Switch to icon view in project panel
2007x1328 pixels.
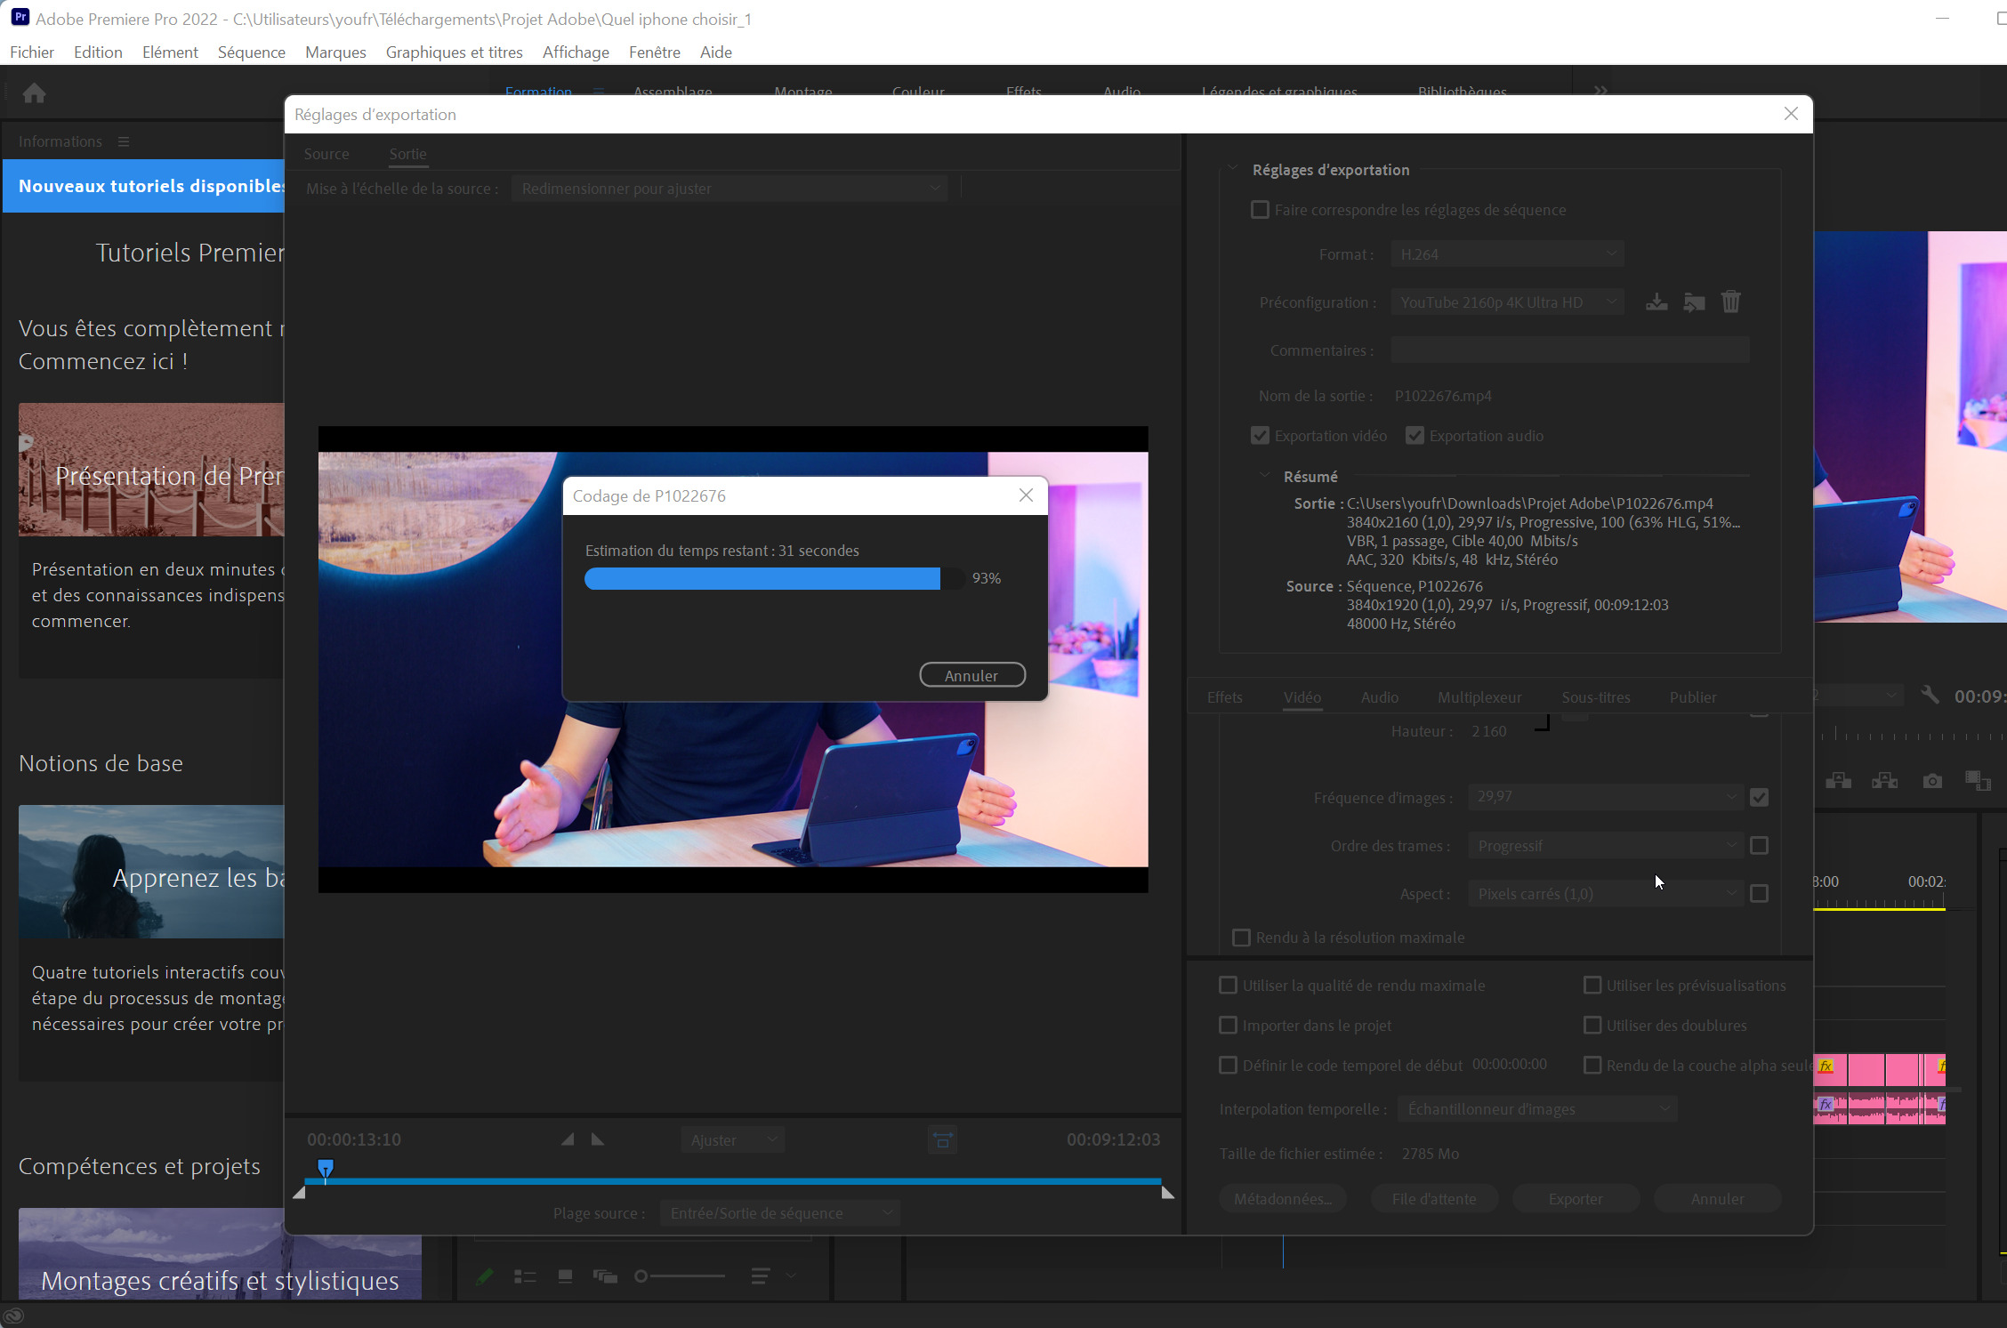click(565, 1276)
